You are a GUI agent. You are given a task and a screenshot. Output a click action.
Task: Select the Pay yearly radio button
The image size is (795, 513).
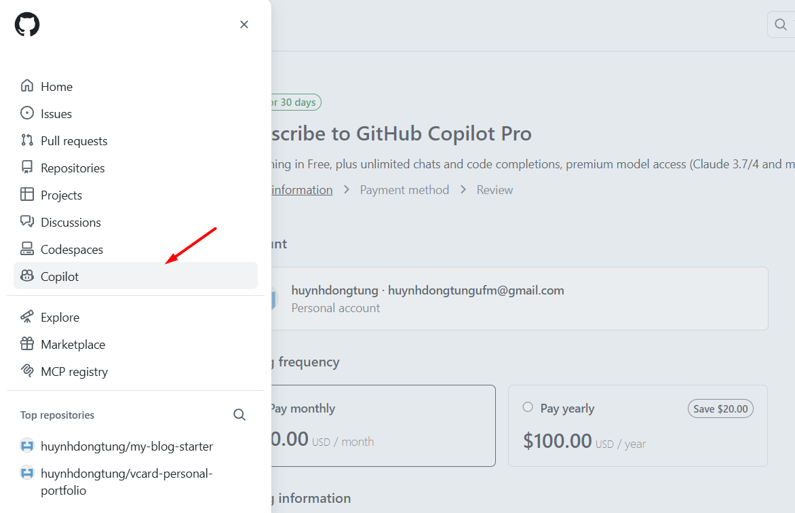[527, 406]
